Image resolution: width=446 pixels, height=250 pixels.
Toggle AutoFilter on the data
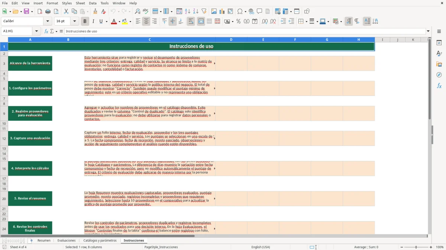coord(204,11)
